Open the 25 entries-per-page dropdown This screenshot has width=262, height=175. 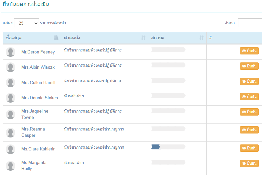tap(26, 23)
